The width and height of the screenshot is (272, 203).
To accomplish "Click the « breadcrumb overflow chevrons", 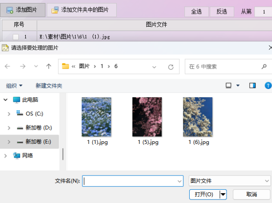I will point(73,67).
